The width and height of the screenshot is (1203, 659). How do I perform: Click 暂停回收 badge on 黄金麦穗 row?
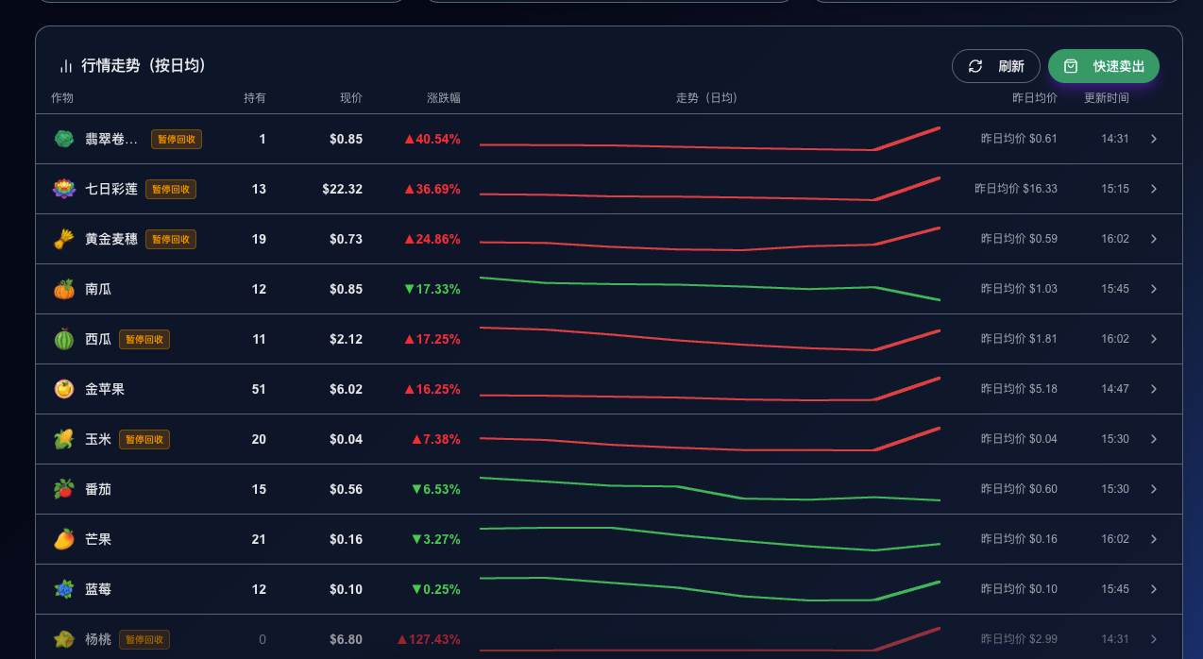(171, 239)
